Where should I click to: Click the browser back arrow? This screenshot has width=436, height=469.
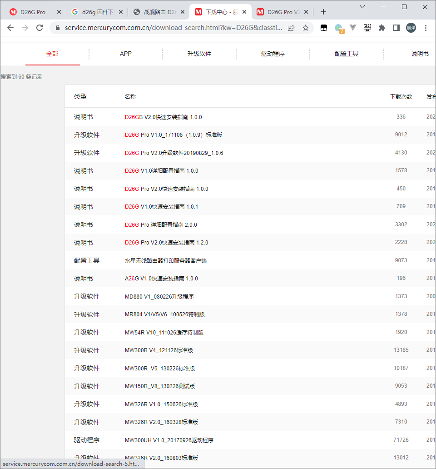click(10, 28)
